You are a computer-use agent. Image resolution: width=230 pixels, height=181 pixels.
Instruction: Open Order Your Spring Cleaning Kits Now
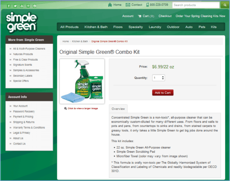(x=201, y=16)
